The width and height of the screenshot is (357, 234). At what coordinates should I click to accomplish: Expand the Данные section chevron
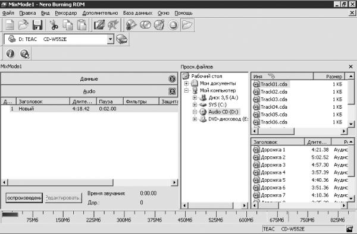click(x=172, y=79)
